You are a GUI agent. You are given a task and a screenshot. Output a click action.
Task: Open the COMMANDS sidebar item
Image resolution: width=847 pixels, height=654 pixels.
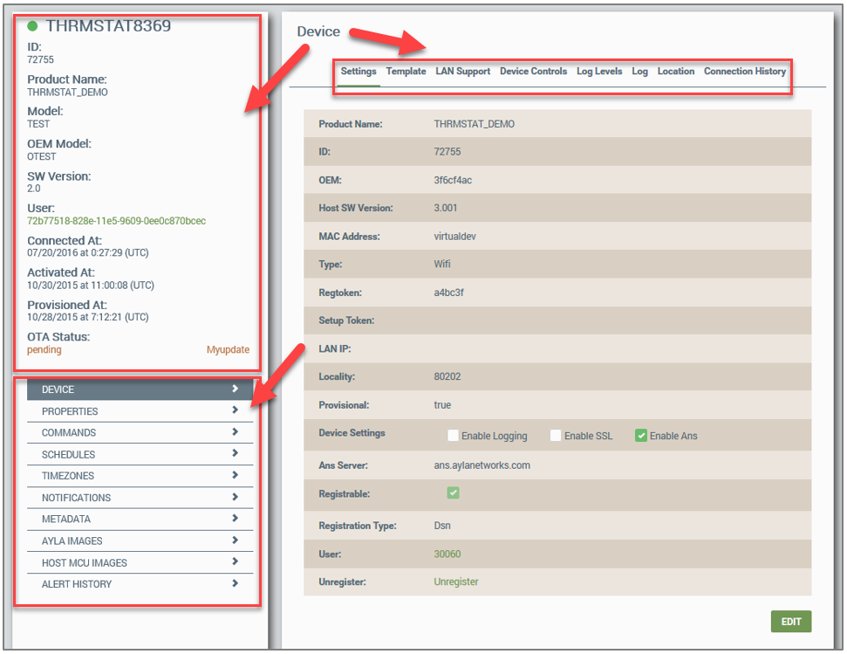(x=140, y=433)
